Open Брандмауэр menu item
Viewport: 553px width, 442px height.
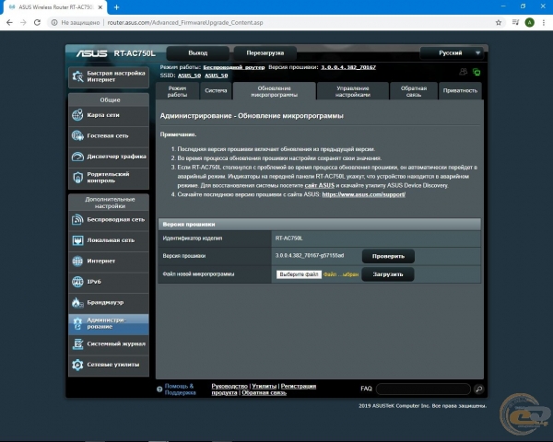pyautogui.click(x=109, y=302)
